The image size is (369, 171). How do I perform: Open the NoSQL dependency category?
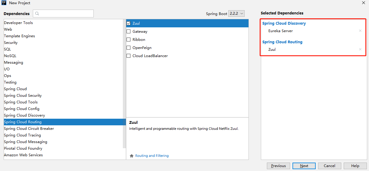(x=10, y=56)
